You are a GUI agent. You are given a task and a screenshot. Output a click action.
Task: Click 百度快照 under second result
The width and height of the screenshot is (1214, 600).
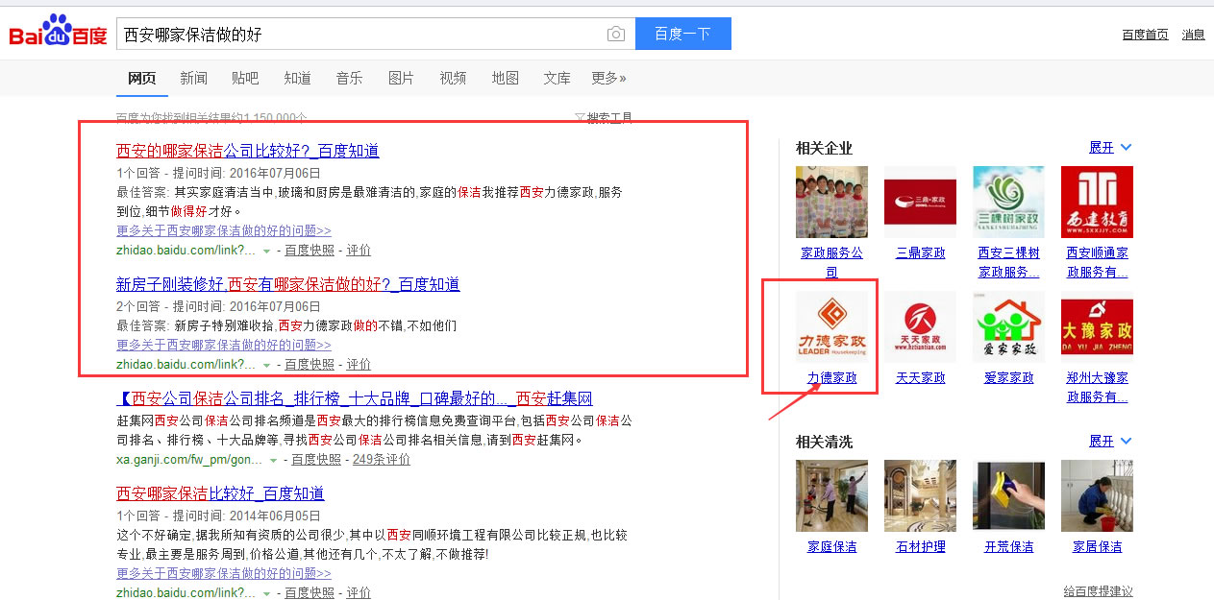pos(310,364)
